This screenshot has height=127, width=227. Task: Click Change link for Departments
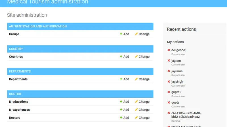click(x=142, y=79)
